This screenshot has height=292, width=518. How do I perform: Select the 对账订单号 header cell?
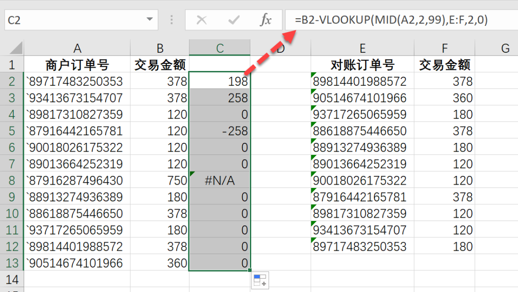pos(362,65)
